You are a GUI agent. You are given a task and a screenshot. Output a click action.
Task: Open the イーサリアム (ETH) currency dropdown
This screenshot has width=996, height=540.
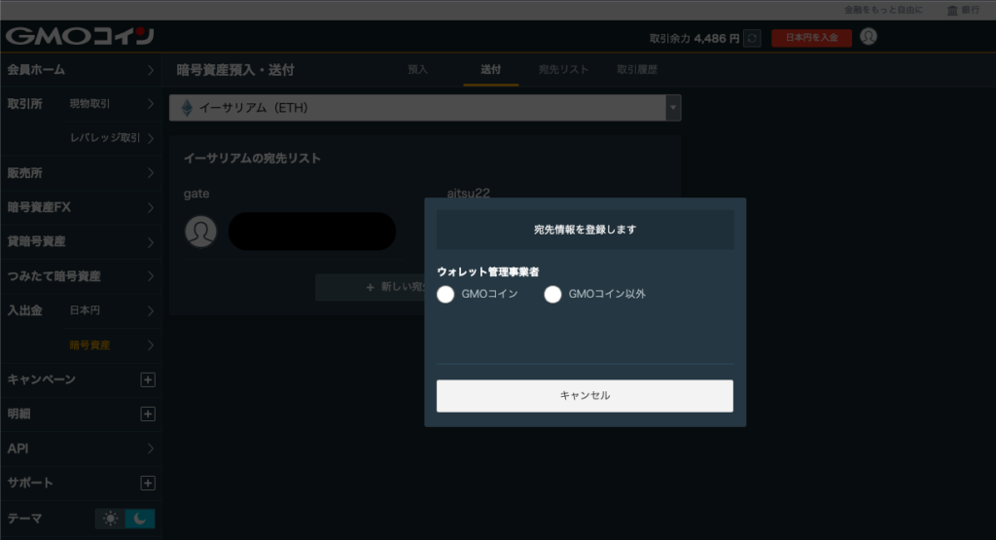[425, 108]
